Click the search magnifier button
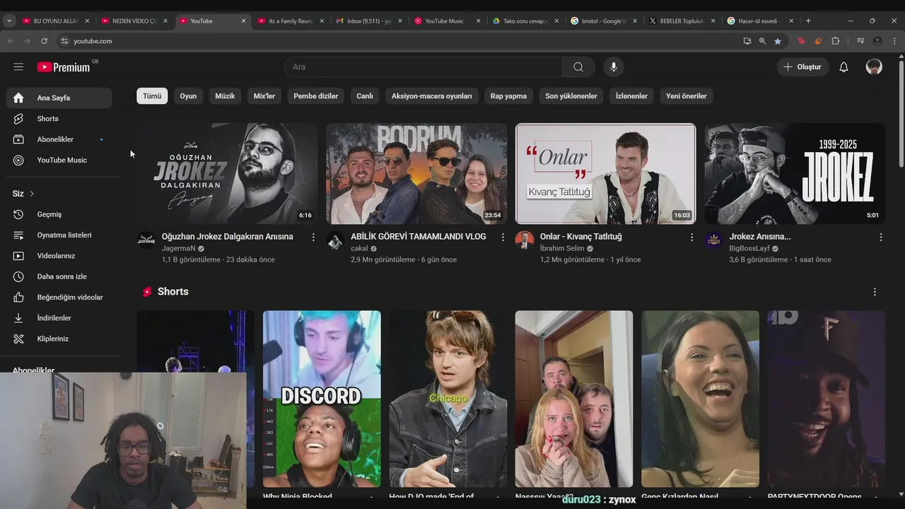Screen dimensions: 905x509 coord(578,66)
